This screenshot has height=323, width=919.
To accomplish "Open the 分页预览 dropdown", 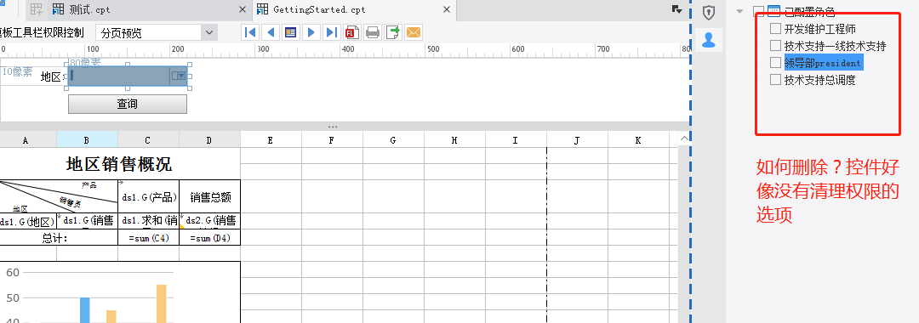I will tap(209, 33).
